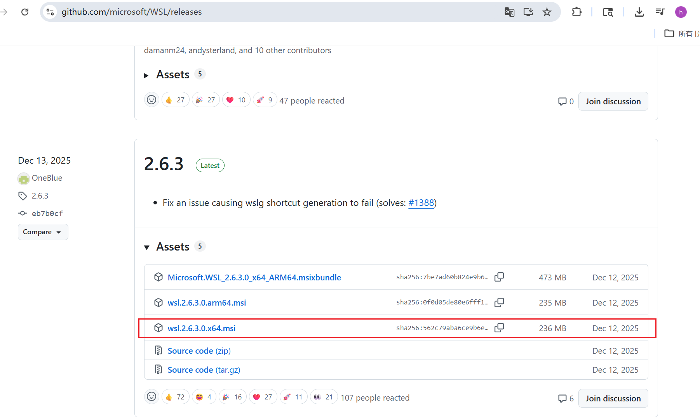
Task: Download Source code (tar.gz)
Action: (x=204, y=370)
